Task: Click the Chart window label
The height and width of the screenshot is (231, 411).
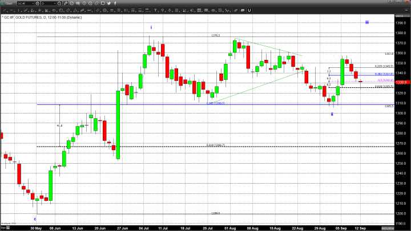Action: click(9, 3)
